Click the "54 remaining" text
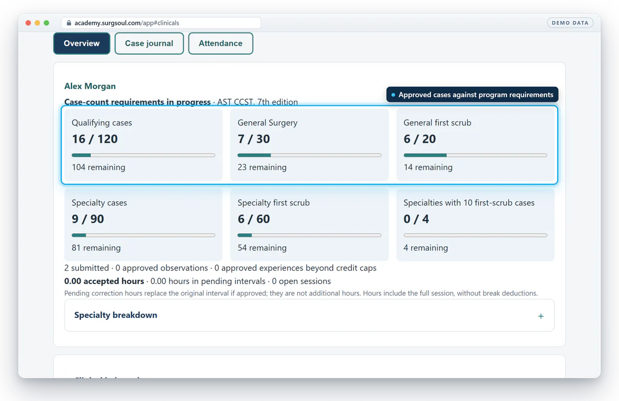The height and width of the screenshot is (401, 619). pos(262,248)
